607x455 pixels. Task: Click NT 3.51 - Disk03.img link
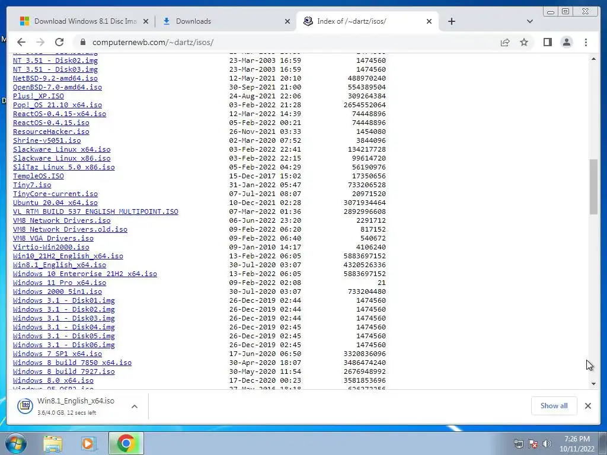[55, 69]
